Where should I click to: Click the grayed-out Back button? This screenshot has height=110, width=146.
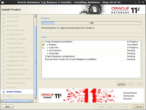(x=101, y=107)
